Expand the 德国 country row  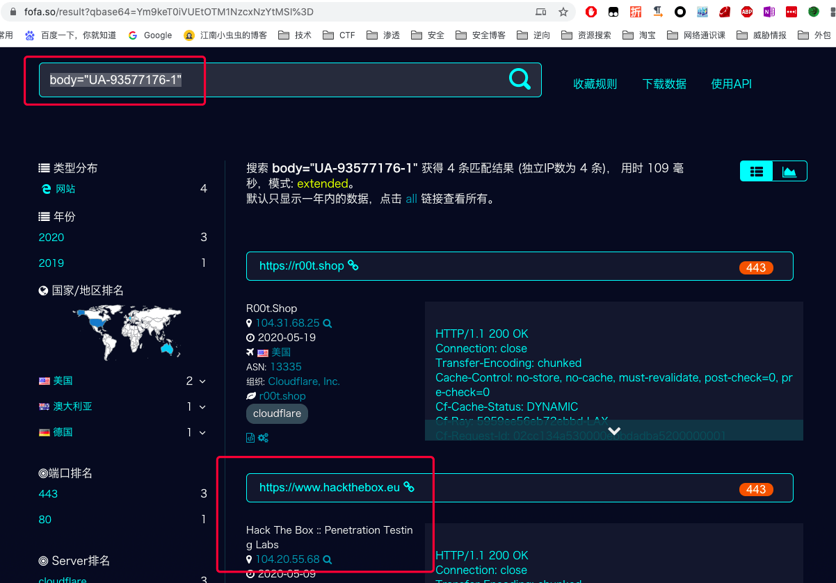pos(202,433)
